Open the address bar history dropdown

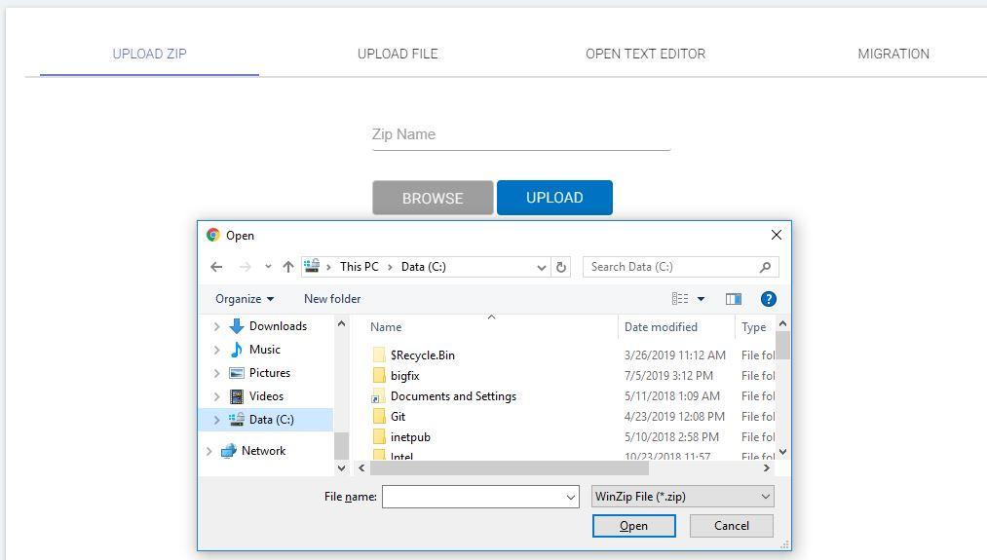click(542, 268)
